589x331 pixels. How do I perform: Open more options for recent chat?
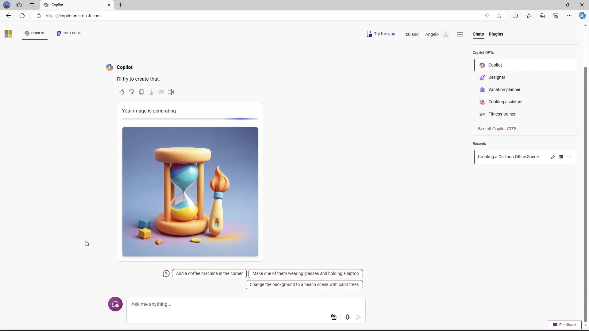coord(569,157)
